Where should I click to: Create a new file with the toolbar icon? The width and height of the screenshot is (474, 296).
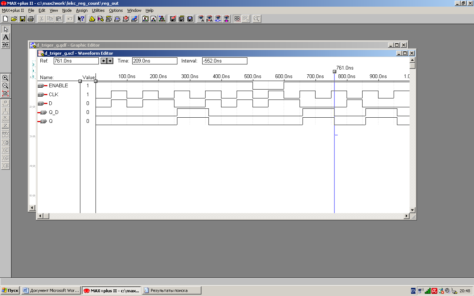(6, 19)
